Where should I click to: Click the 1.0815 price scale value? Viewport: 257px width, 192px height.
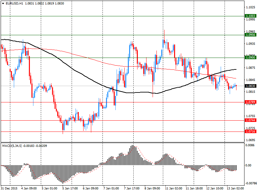pos(251,92)
